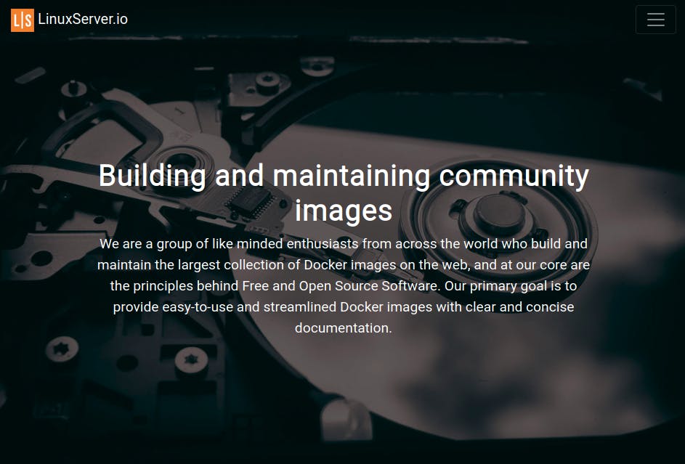Click the orange LS logo icon

pos(23,20)
